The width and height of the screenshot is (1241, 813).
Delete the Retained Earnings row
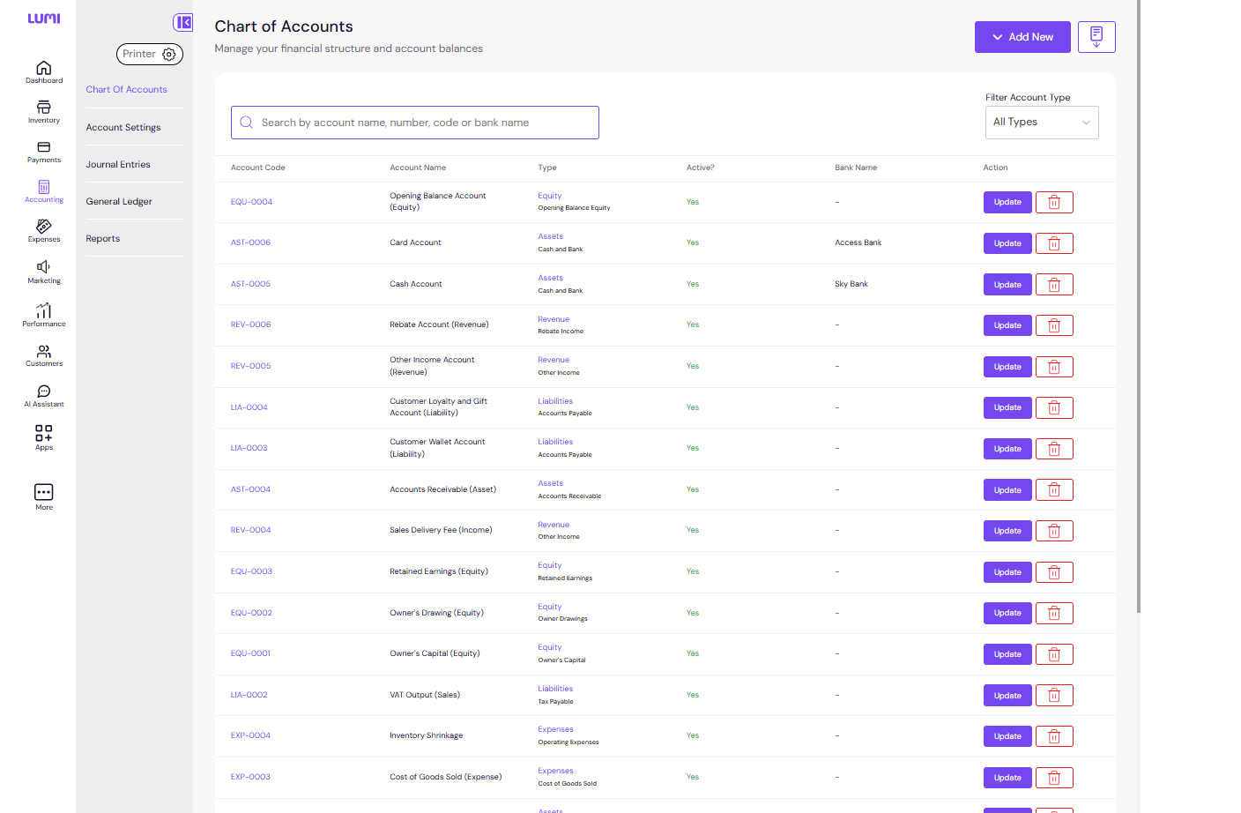pos(1054,572)
